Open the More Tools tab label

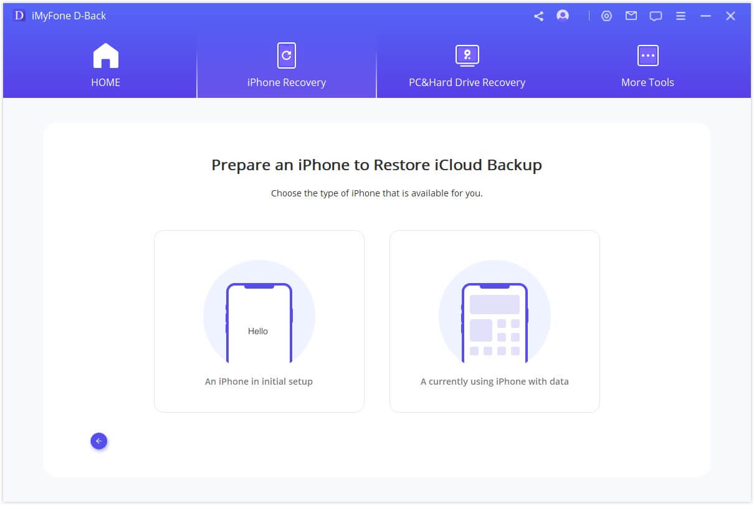tap(647, 82)
